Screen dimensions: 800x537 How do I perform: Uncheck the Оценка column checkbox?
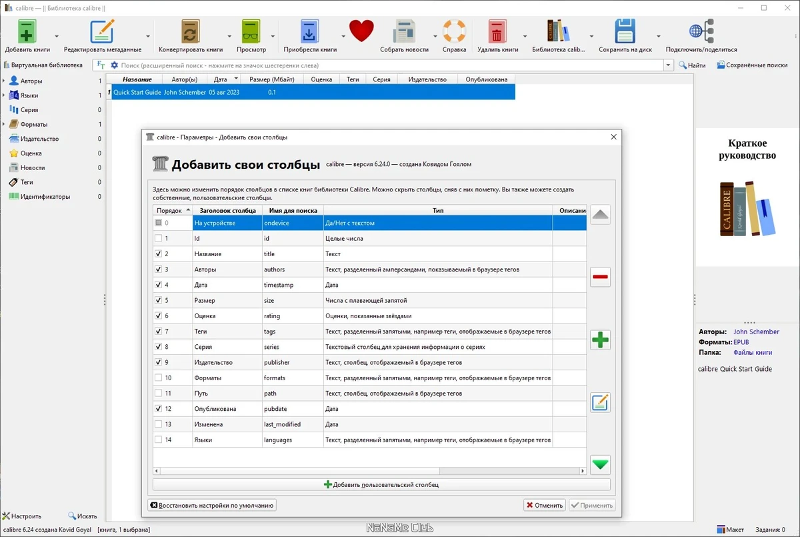(158, 316)
